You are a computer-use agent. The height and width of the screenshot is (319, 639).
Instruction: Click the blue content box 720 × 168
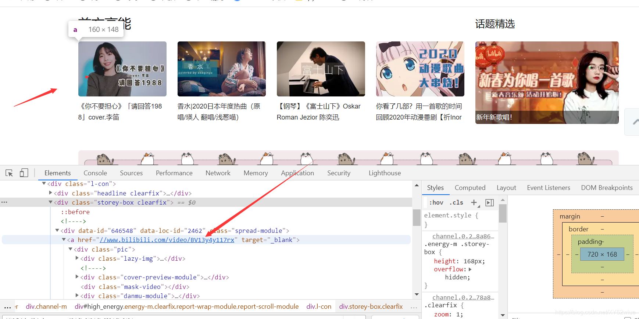coord(602,254)
